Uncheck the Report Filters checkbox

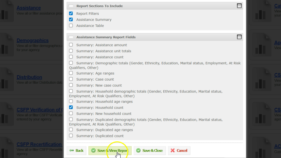tap(71, 14)
